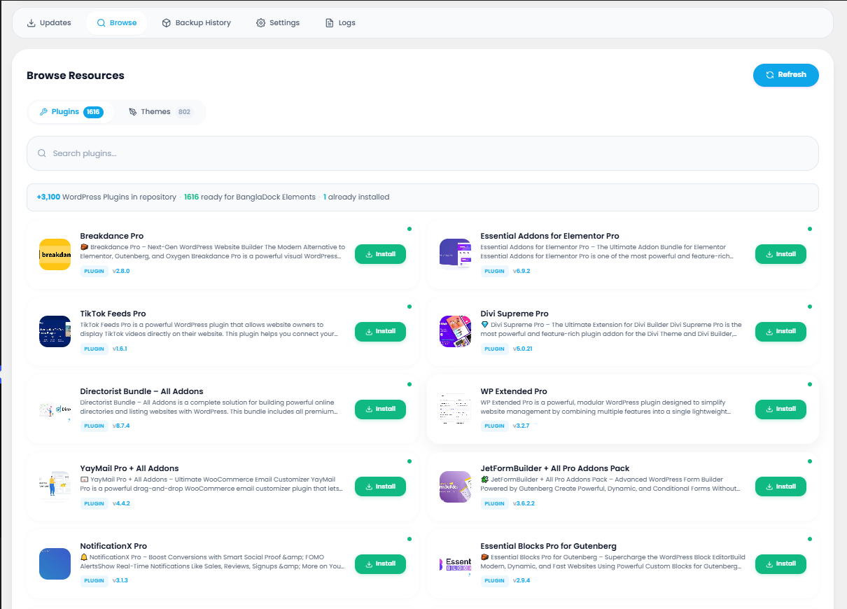Click the Plugins wrench icon
Viewport: 847px width, 609px height.
tap(43, 112)
